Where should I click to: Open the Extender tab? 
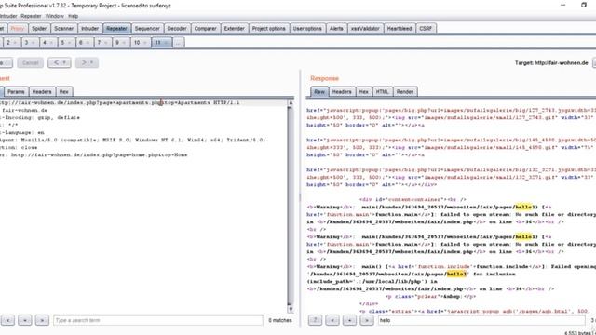234,29
